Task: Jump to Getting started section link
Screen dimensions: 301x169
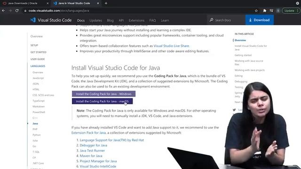Action: (x=243, y=55)
